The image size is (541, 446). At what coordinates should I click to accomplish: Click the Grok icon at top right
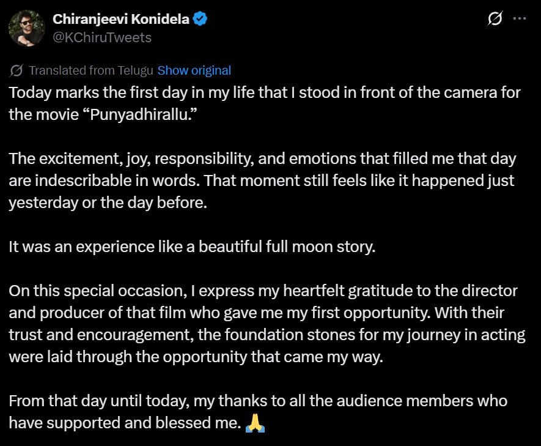tap(495, 19)
